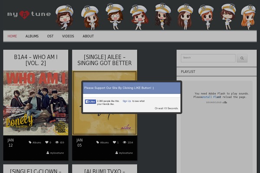Open mylovetune author on Ailee post
This screenshot has height=173, width=260.
(126, 153)
